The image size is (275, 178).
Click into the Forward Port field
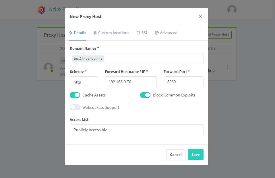pyautogui.click(x=183, y=82)
